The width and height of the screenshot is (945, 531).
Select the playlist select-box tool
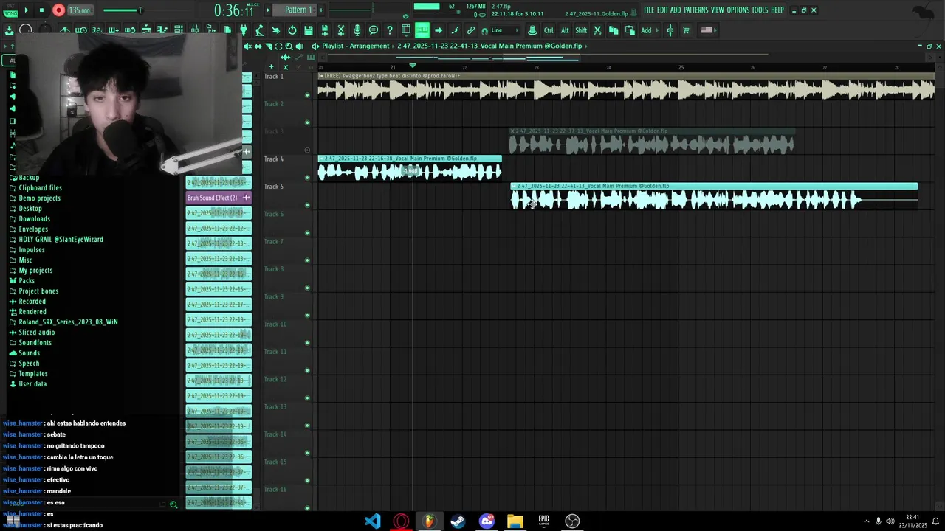[x=278, y=46]
